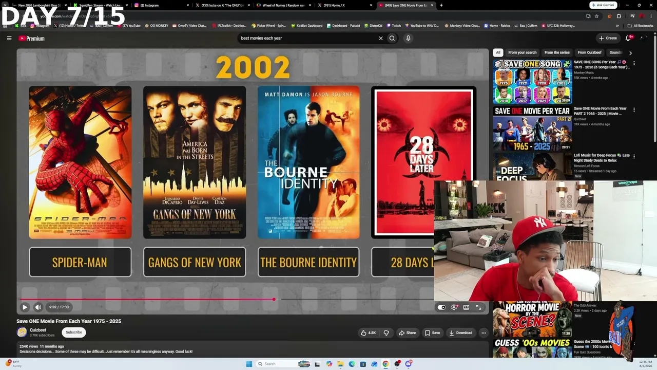Image resolution: width=657 pixels, height=370 pixels.
Task: Open more actions for the video
Action: pyautogui.click(x=484, y=332)
